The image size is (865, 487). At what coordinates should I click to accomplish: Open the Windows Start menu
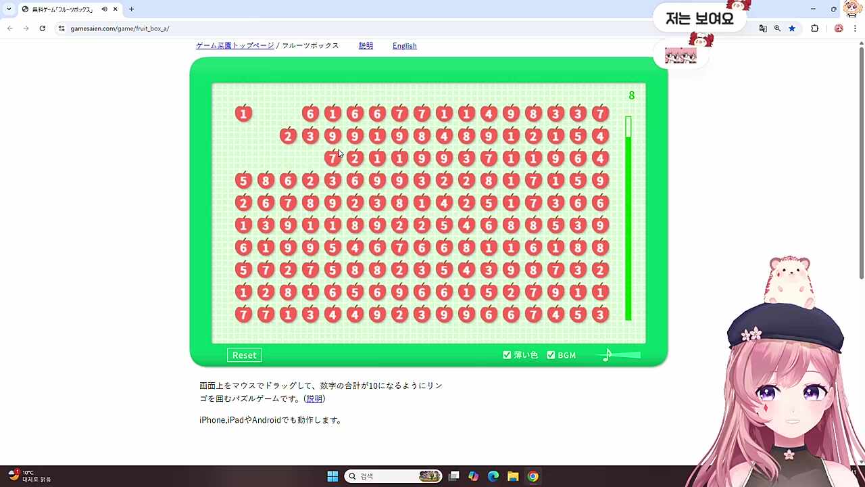click(332, 476)
